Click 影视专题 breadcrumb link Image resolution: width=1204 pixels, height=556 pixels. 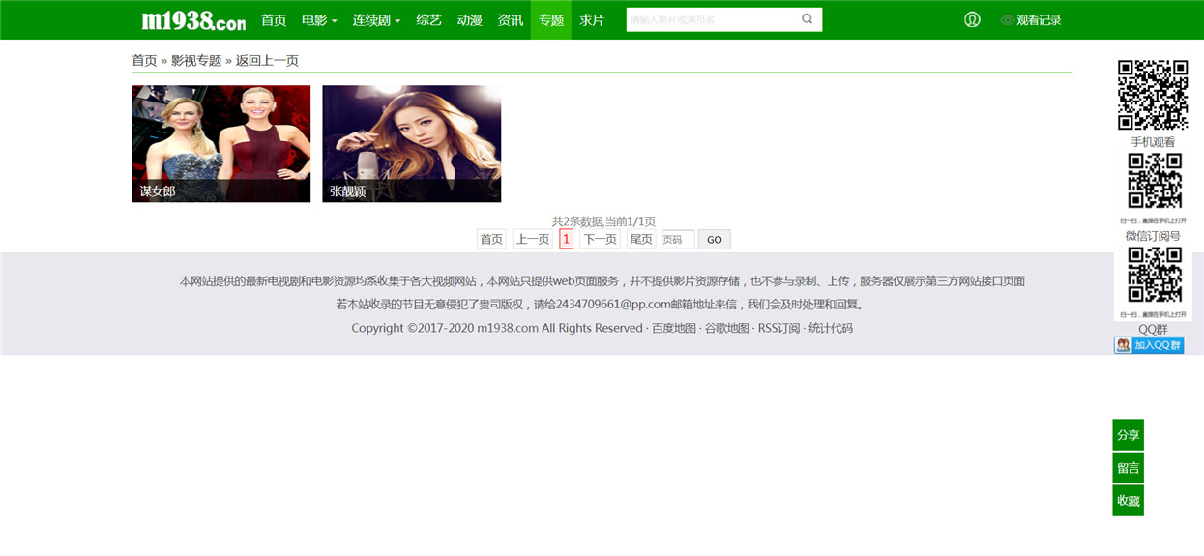pyautogui.click(x=196, y=60)
